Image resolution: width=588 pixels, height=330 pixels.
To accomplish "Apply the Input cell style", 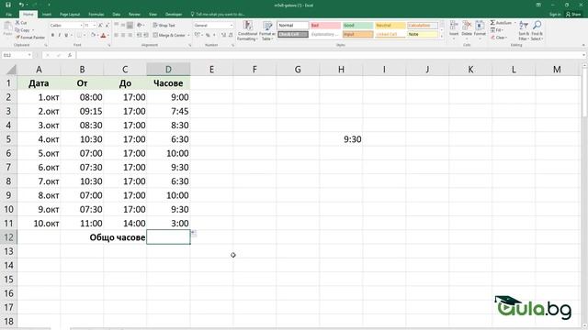I will click(357, 34).
